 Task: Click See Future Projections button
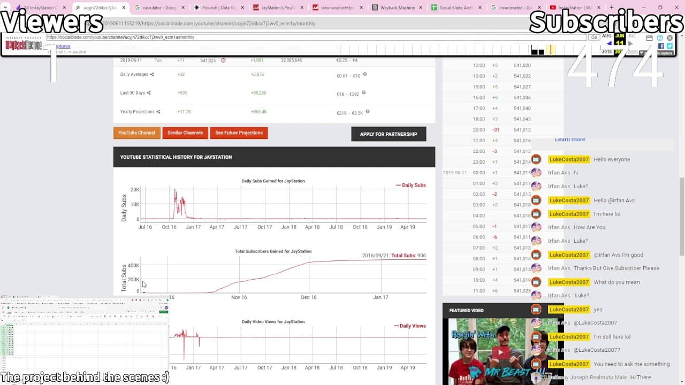(239, 133)
